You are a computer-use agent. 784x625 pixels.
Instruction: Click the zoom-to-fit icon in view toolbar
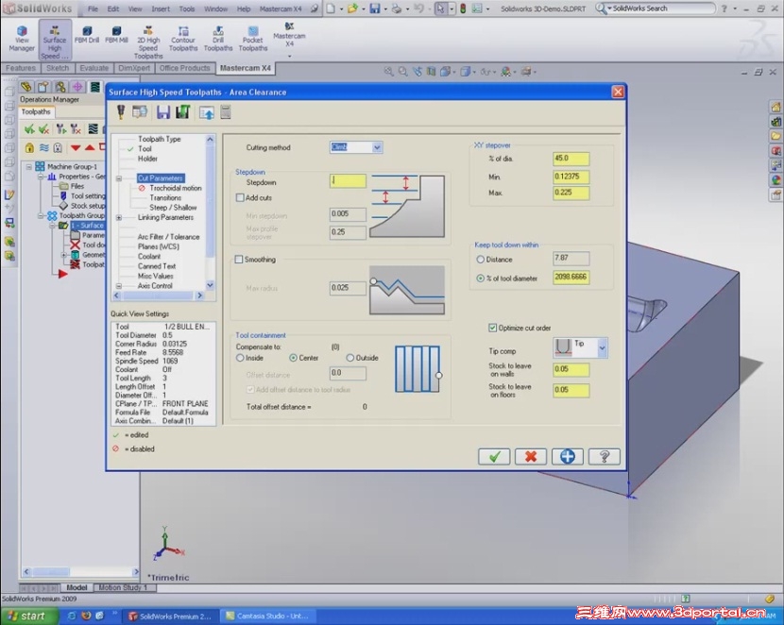pos(388,72)
